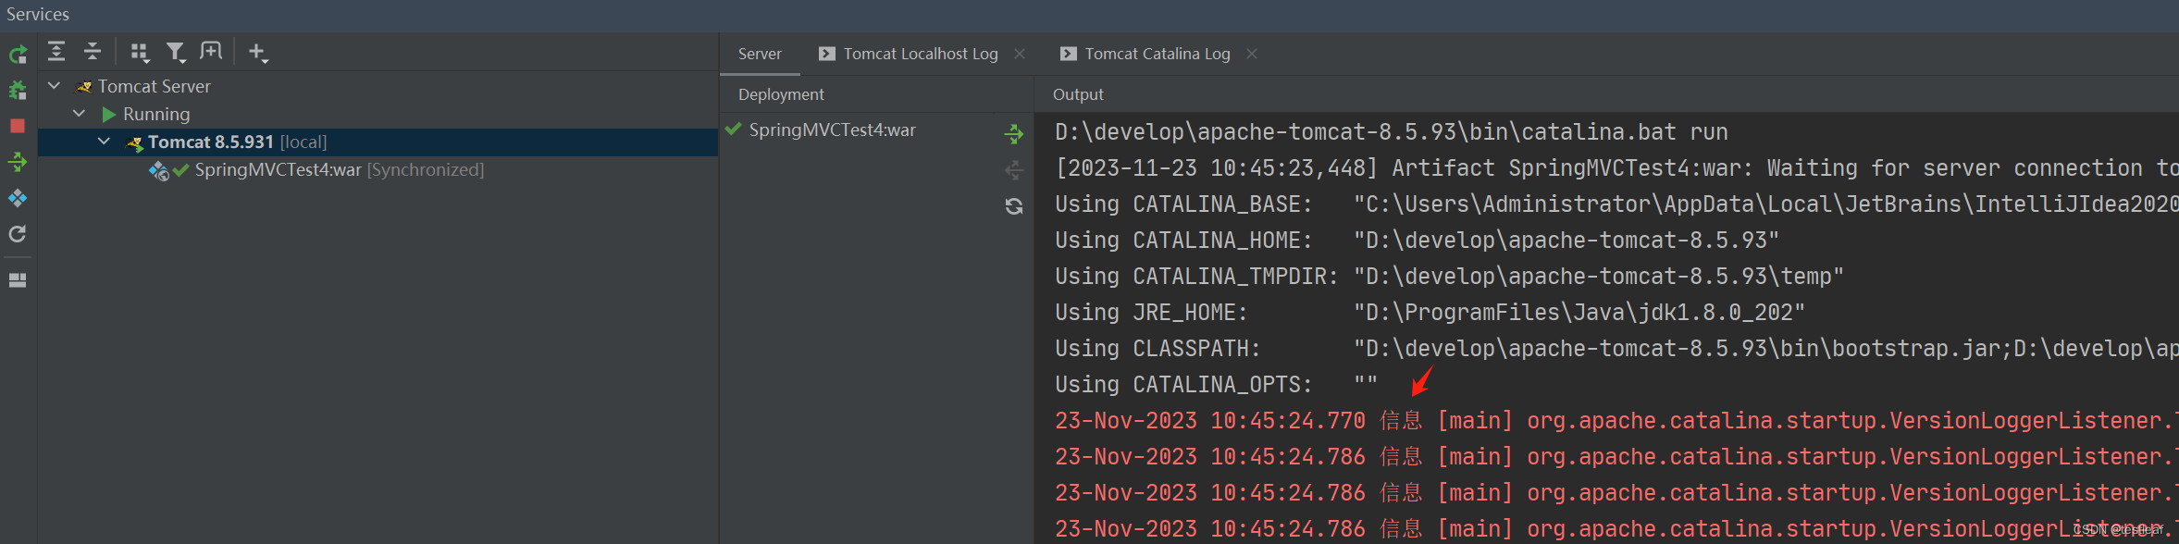The width and height of the screenshot is (2179, 544).
Task: Open the Add Service plus dropdown
Action: tap(258, 52)
